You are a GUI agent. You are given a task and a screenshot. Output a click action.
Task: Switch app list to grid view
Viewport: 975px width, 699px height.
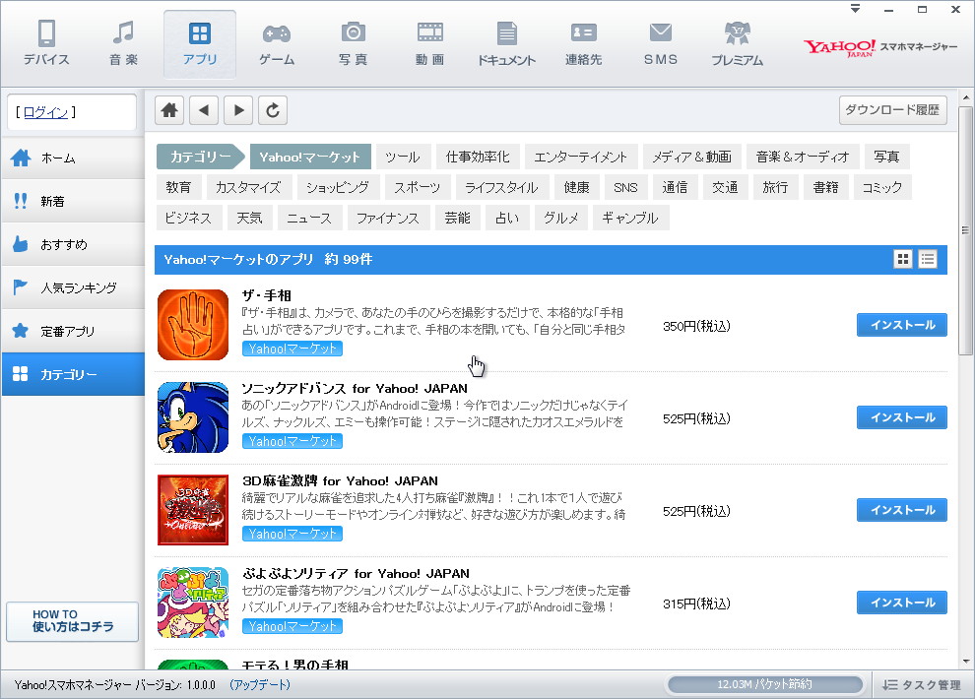click(902, 259)
